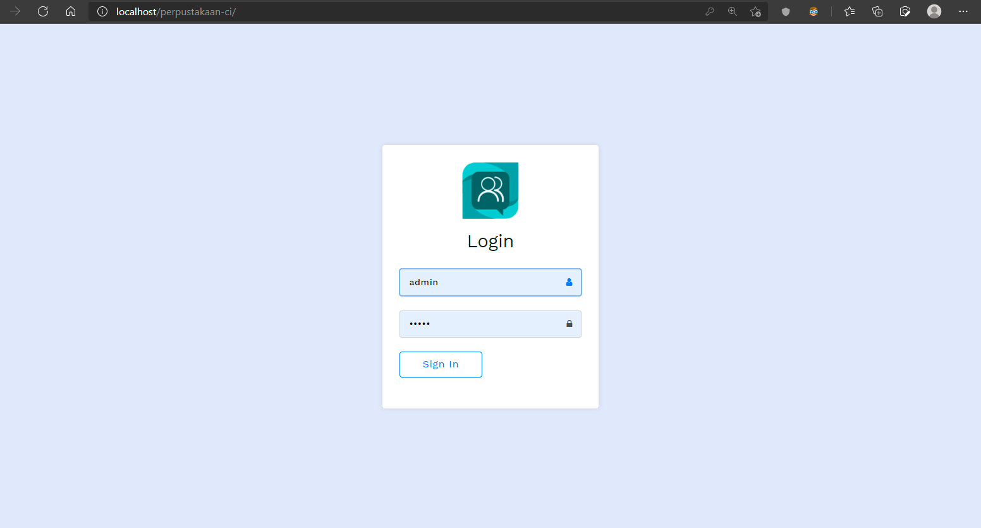Screen dimensions: 981x528
Task: Open the Favorites list panel
Action: point(850,11)
